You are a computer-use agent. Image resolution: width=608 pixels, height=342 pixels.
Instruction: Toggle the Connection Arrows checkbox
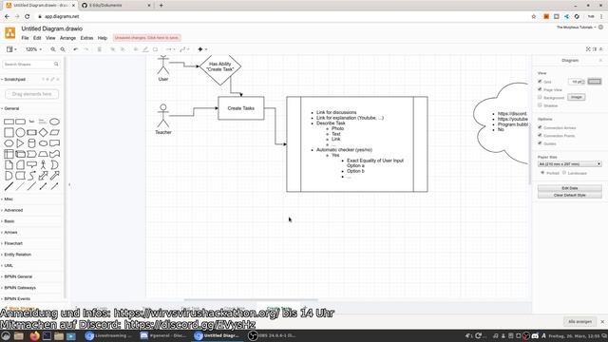click(x=540, y=127)
